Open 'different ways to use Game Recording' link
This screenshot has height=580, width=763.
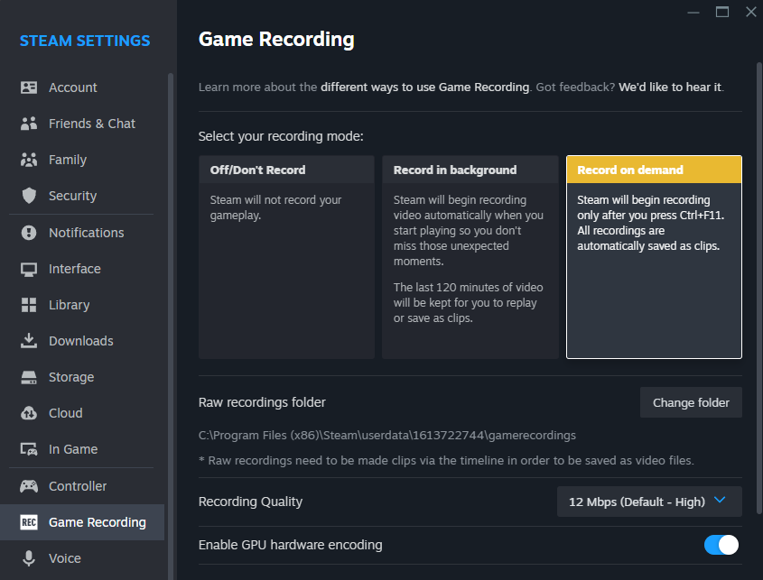coord(424,87)
